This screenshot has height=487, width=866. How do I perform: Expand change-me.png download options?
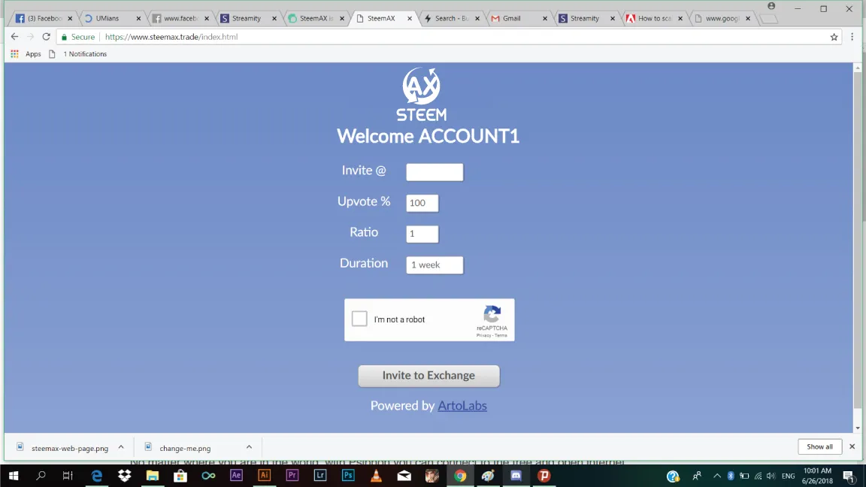coord(249,447)
